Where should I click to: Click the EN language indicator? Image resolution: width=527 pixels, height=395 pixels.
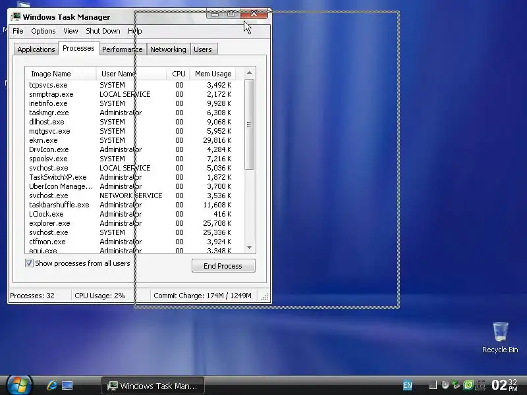[x=407, y=385]
